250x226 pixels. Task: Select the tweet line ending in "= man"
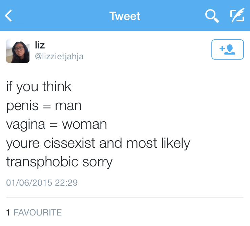tap(44, 106)
